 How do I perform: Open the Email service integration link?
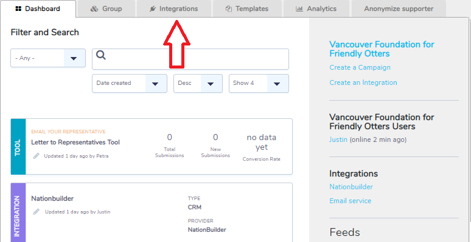click(351, 201)
